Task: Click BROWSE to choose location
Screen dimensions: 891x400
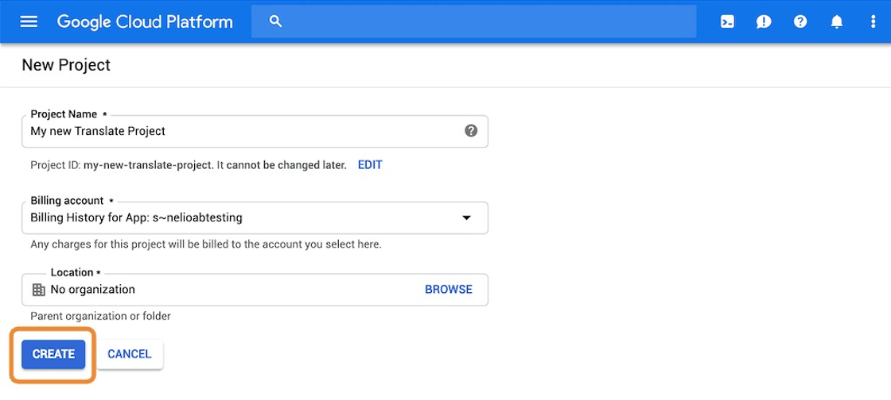Action: 449,290
